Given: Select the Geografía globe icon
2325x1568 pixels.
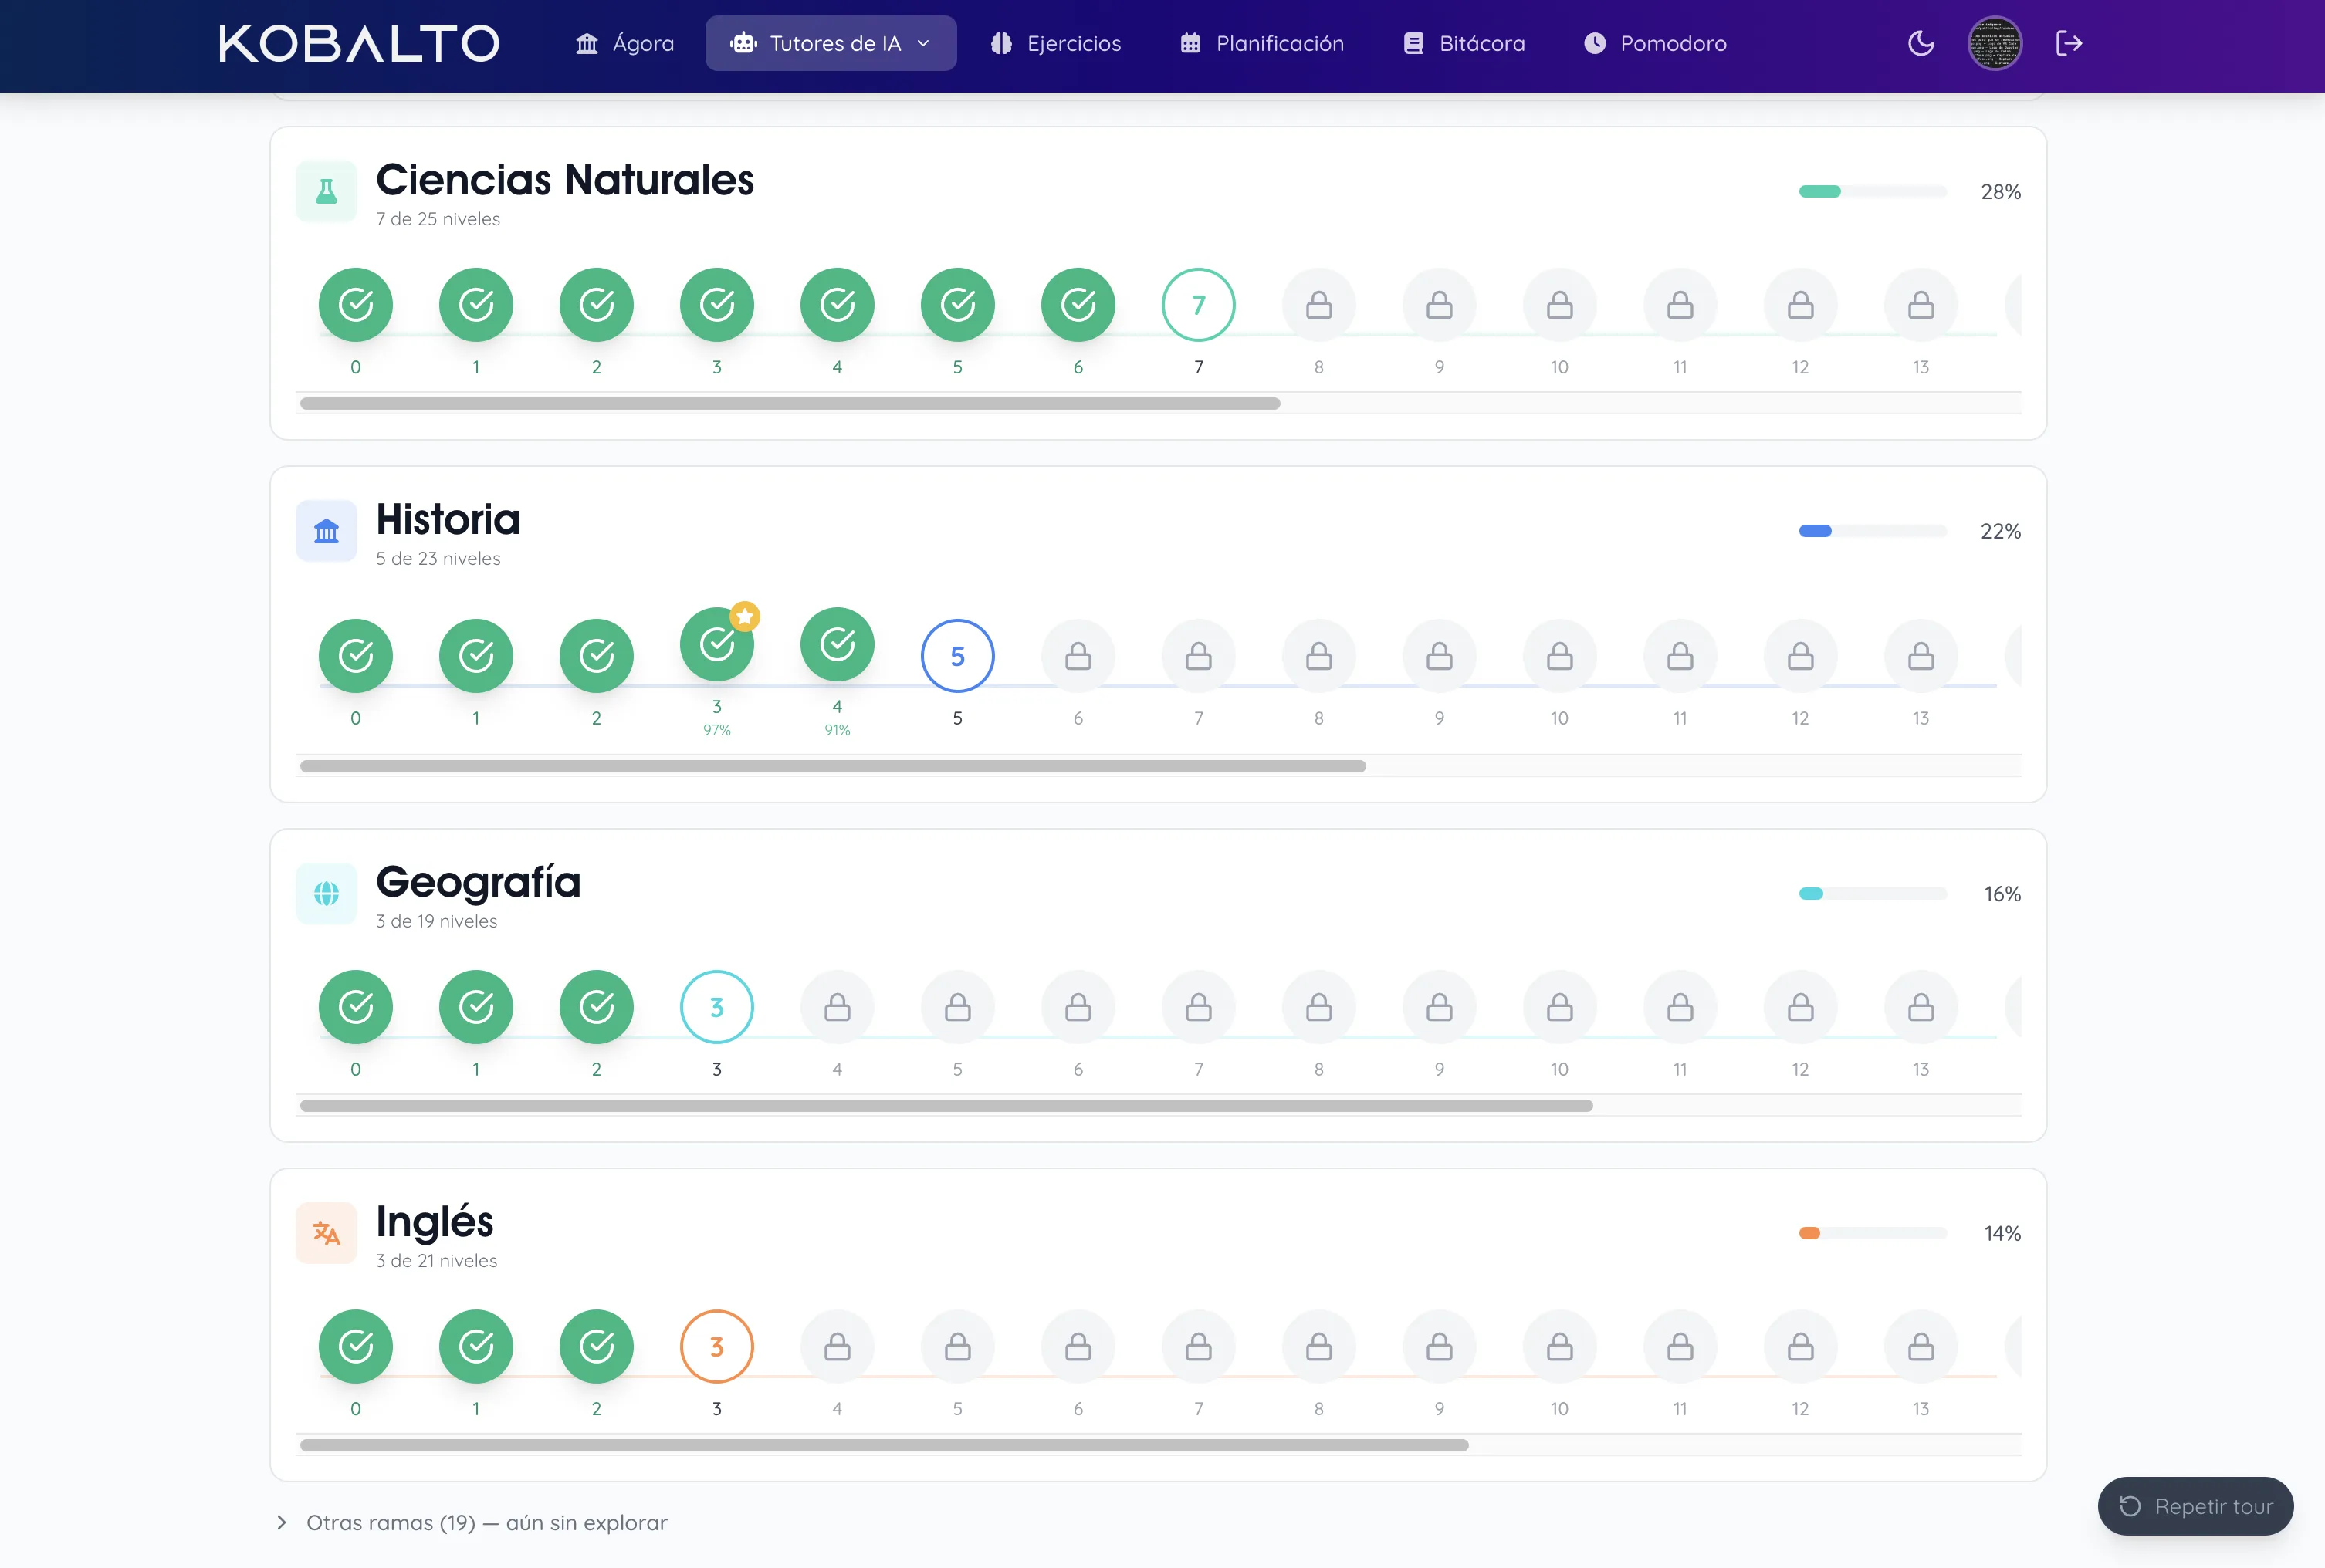Looking at the screenshot, I should [327, 893].
